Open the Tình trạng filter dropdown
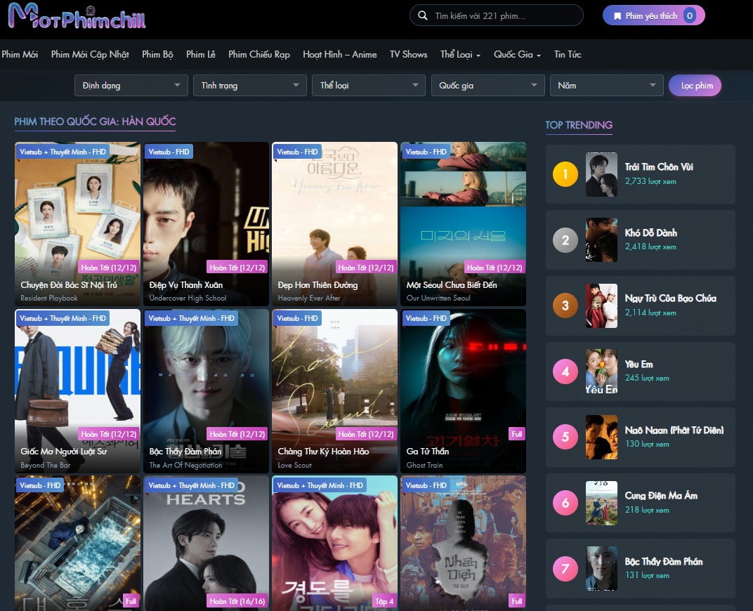Viewport: 753px width, 611px height. (249, 86)
